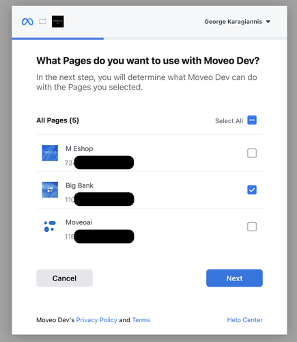This screenshot has width=297, height=342.
Task: Click the M Eshop page thumbnail
Action: pos(50,153)
